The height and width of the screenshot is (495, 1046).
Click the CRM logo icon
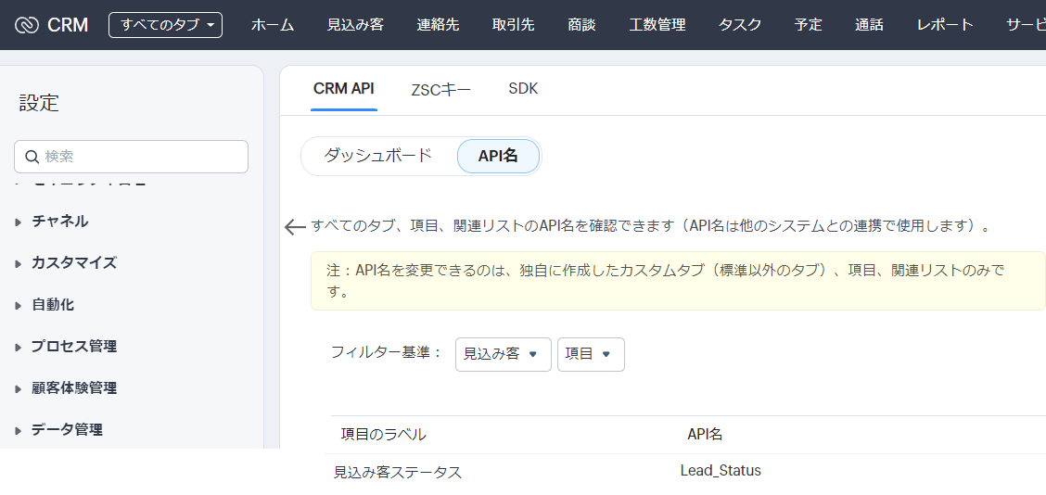coord(27,25)
